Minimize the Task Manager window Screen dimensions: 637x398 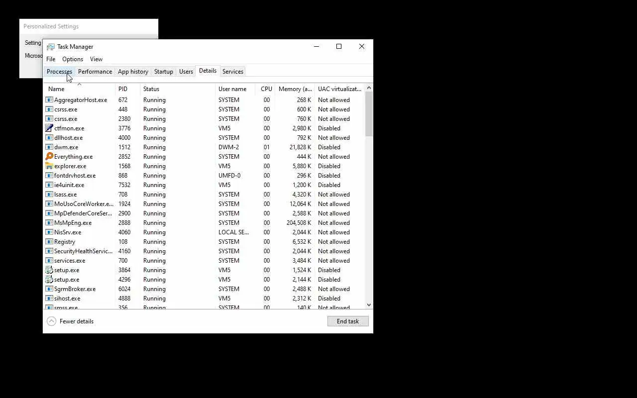pyautogui.click(x=316, y=46)
